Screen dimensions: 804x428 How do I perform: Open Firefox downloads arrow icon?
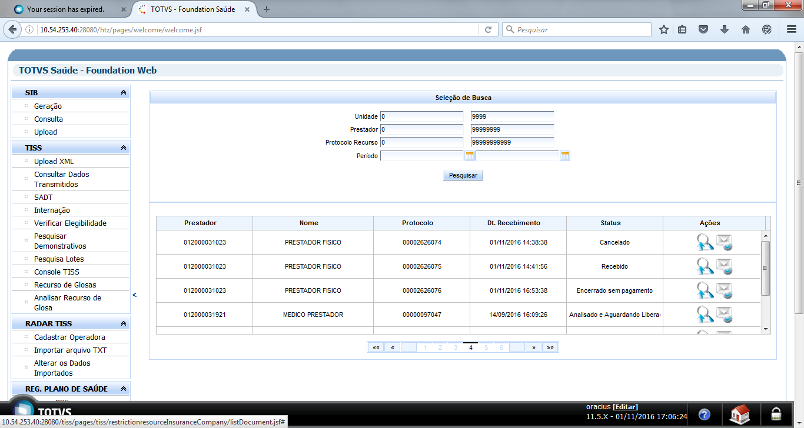pos(725,29)
